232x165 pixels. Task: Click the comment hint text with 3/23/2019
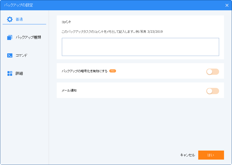[x=112, y=32]
